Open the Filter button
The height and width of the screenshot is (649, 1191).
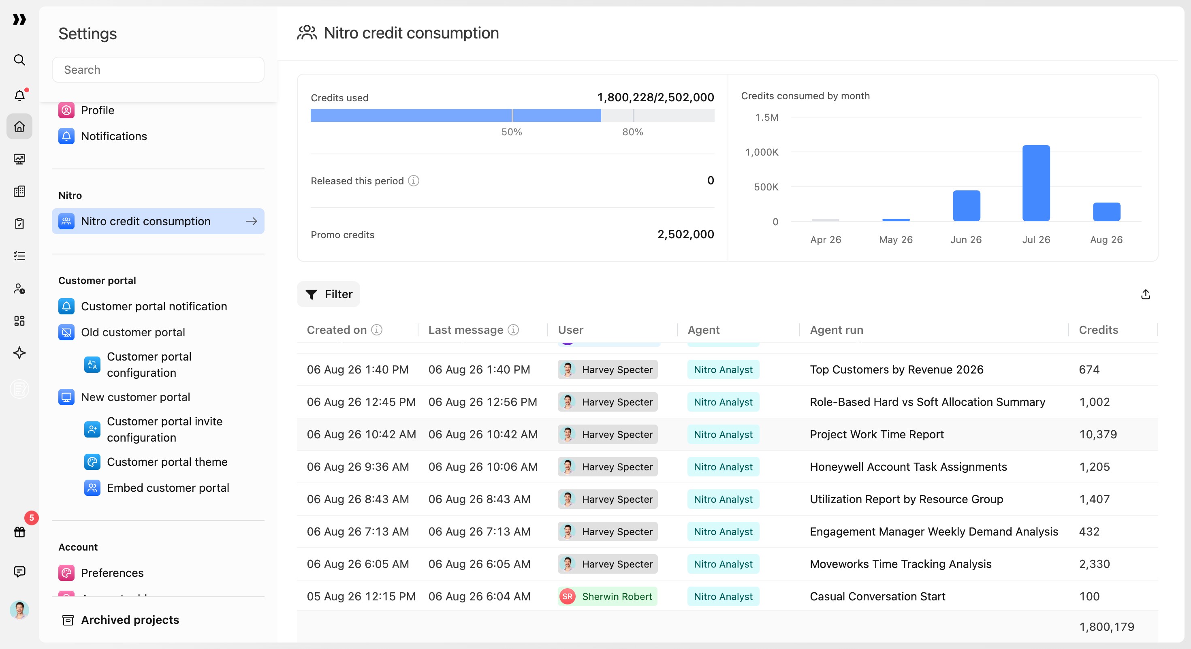(x=328, y=294)
